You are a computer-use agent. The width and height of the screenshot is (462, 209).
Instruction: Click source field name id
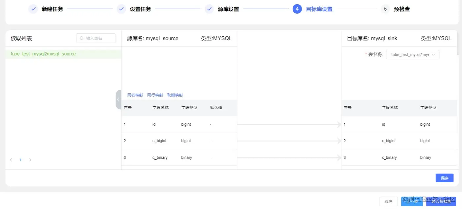(154, 125)
